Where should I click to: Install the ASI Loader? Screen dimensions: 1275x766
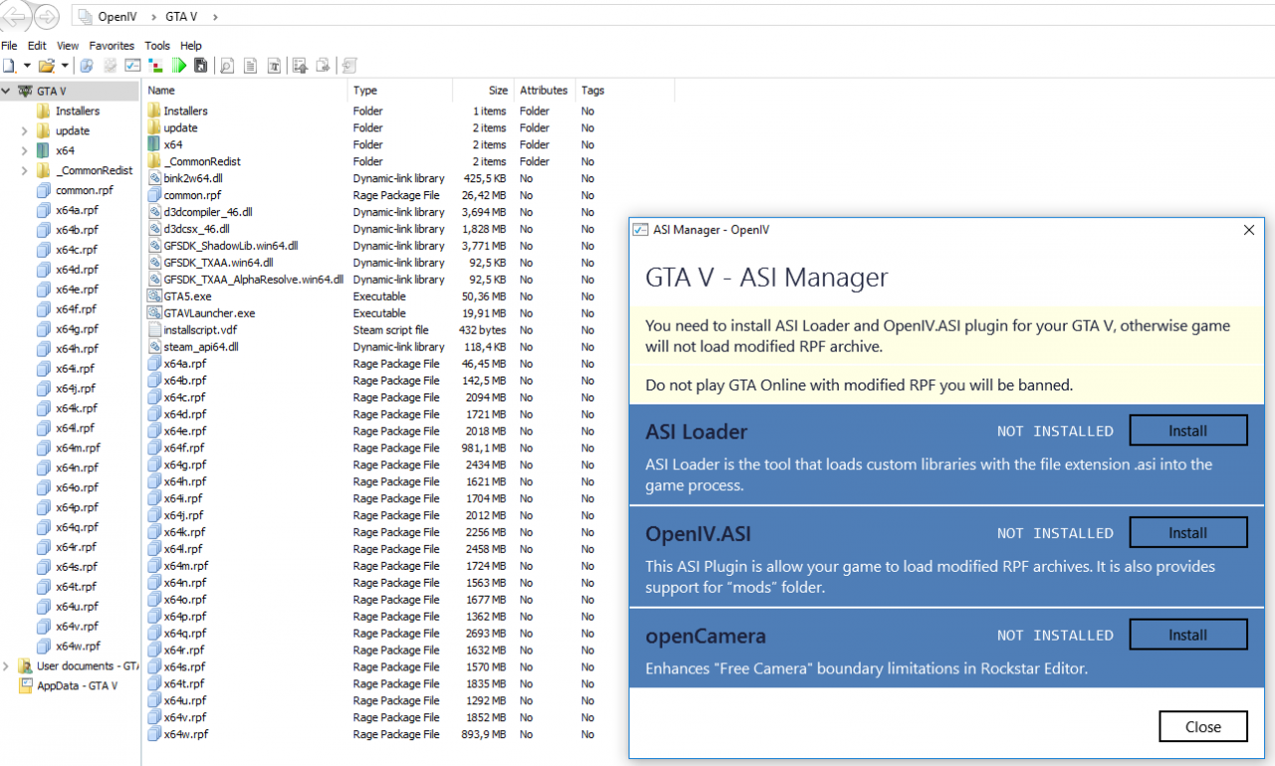[1187, 431]
